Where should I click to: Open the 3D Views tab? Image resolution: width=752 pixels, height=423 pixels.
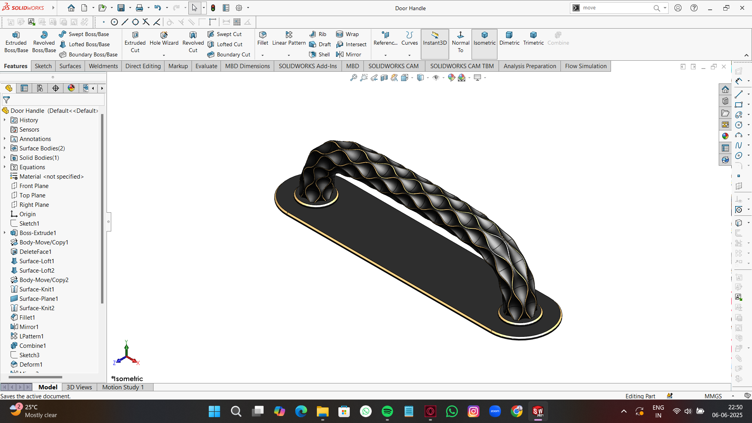point(79,387)
